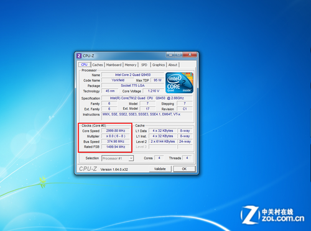Image resolution: width=311 pixels, height=231 pixels.
Task: Click the empty Level 3 cache field
Action: click(x=163, y=147)
